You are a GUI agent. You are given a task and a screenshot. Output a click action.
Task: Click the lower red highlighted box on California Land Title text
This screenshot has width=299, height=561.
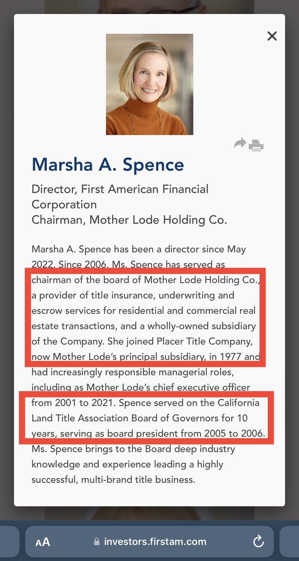coord(146,417)
